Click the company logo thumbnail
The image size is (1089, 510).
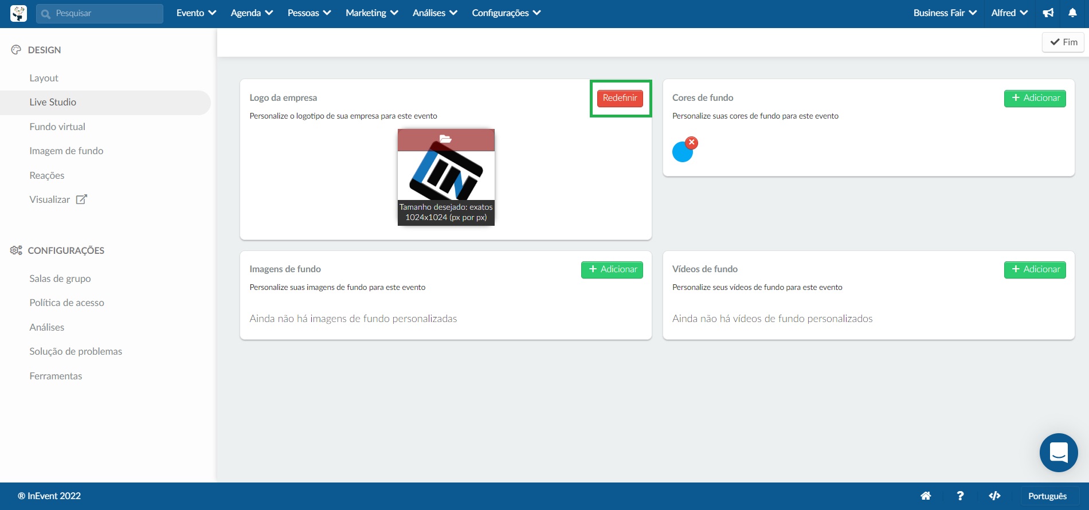tap(446, 177)
